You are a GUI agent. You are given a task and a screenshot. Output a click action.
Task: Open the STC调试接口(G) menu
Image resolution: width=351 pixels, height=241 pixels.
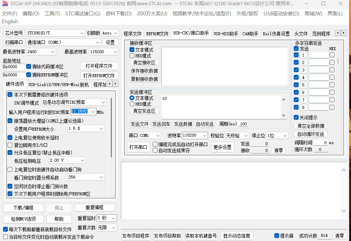pyautogui.click(x=83, y=13)
